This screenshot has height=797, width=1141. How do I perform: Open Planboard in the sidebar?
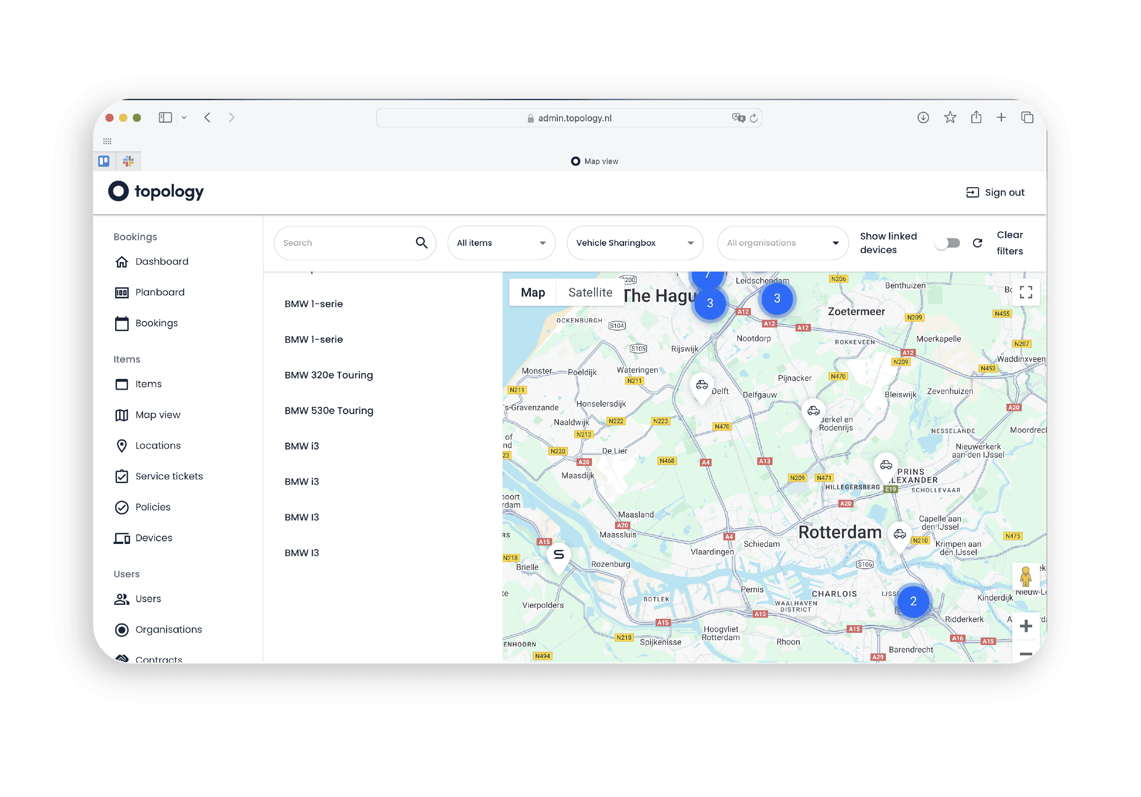(159, 292)
